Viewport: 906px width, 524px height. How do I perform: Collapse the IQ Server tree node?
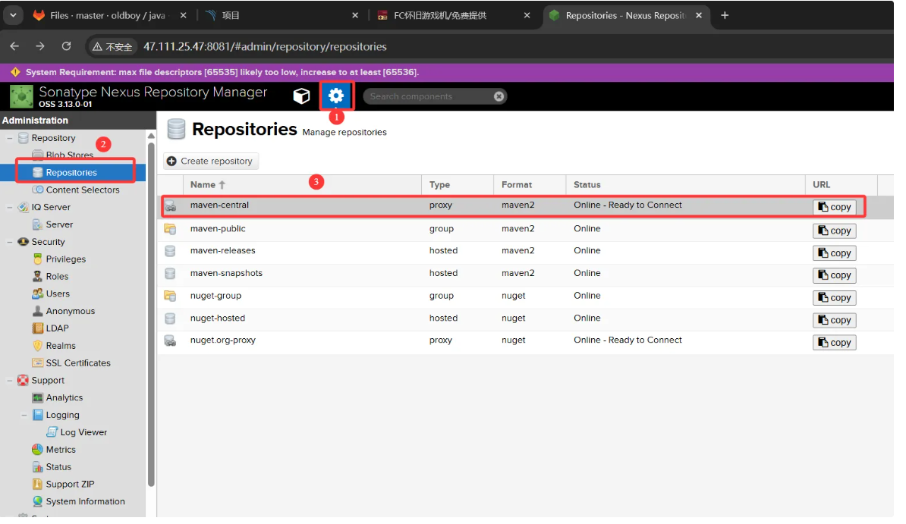[x=9, y=208]
